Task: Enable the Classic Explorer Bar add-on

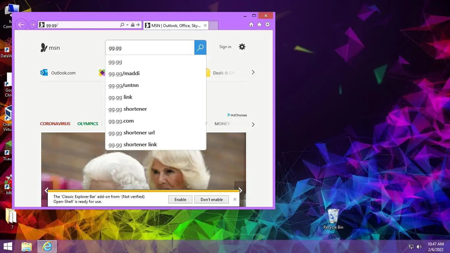Action: (x=180, y=199)
